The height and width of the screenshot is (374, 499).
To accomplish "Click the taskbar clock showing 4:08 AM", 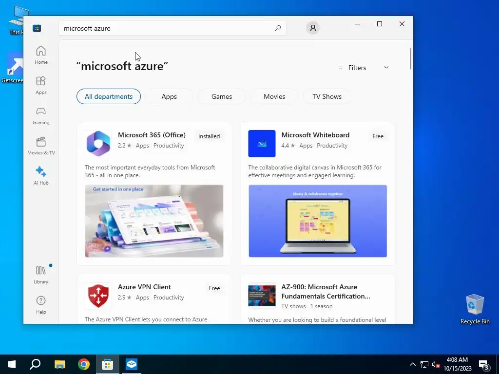I will click(457, 364).
